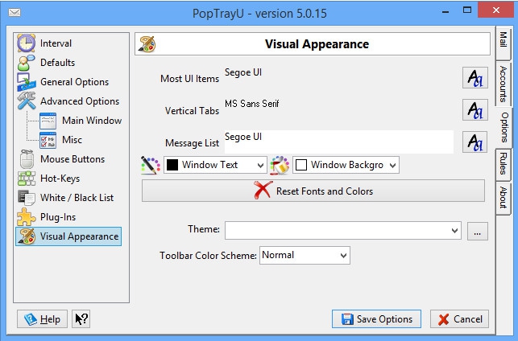Click the PopTrayU envelope title icon
Viewport: 518px width, 341px height.
pos(15,13)
